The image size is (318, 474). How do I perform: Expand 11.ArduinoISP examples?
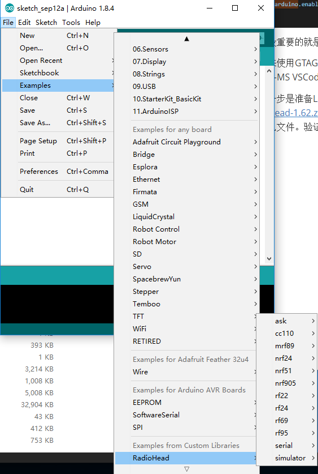186,111
